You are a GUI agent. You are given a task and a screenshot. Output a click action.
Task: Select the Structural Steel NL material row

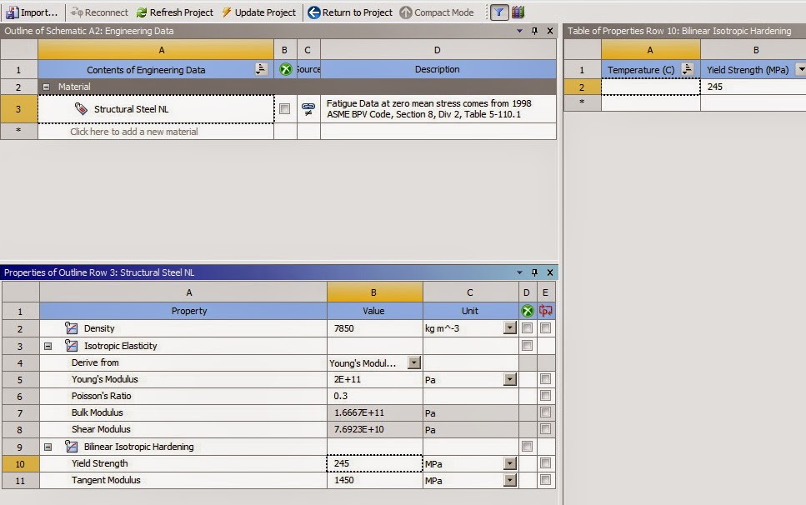[156, 109]
